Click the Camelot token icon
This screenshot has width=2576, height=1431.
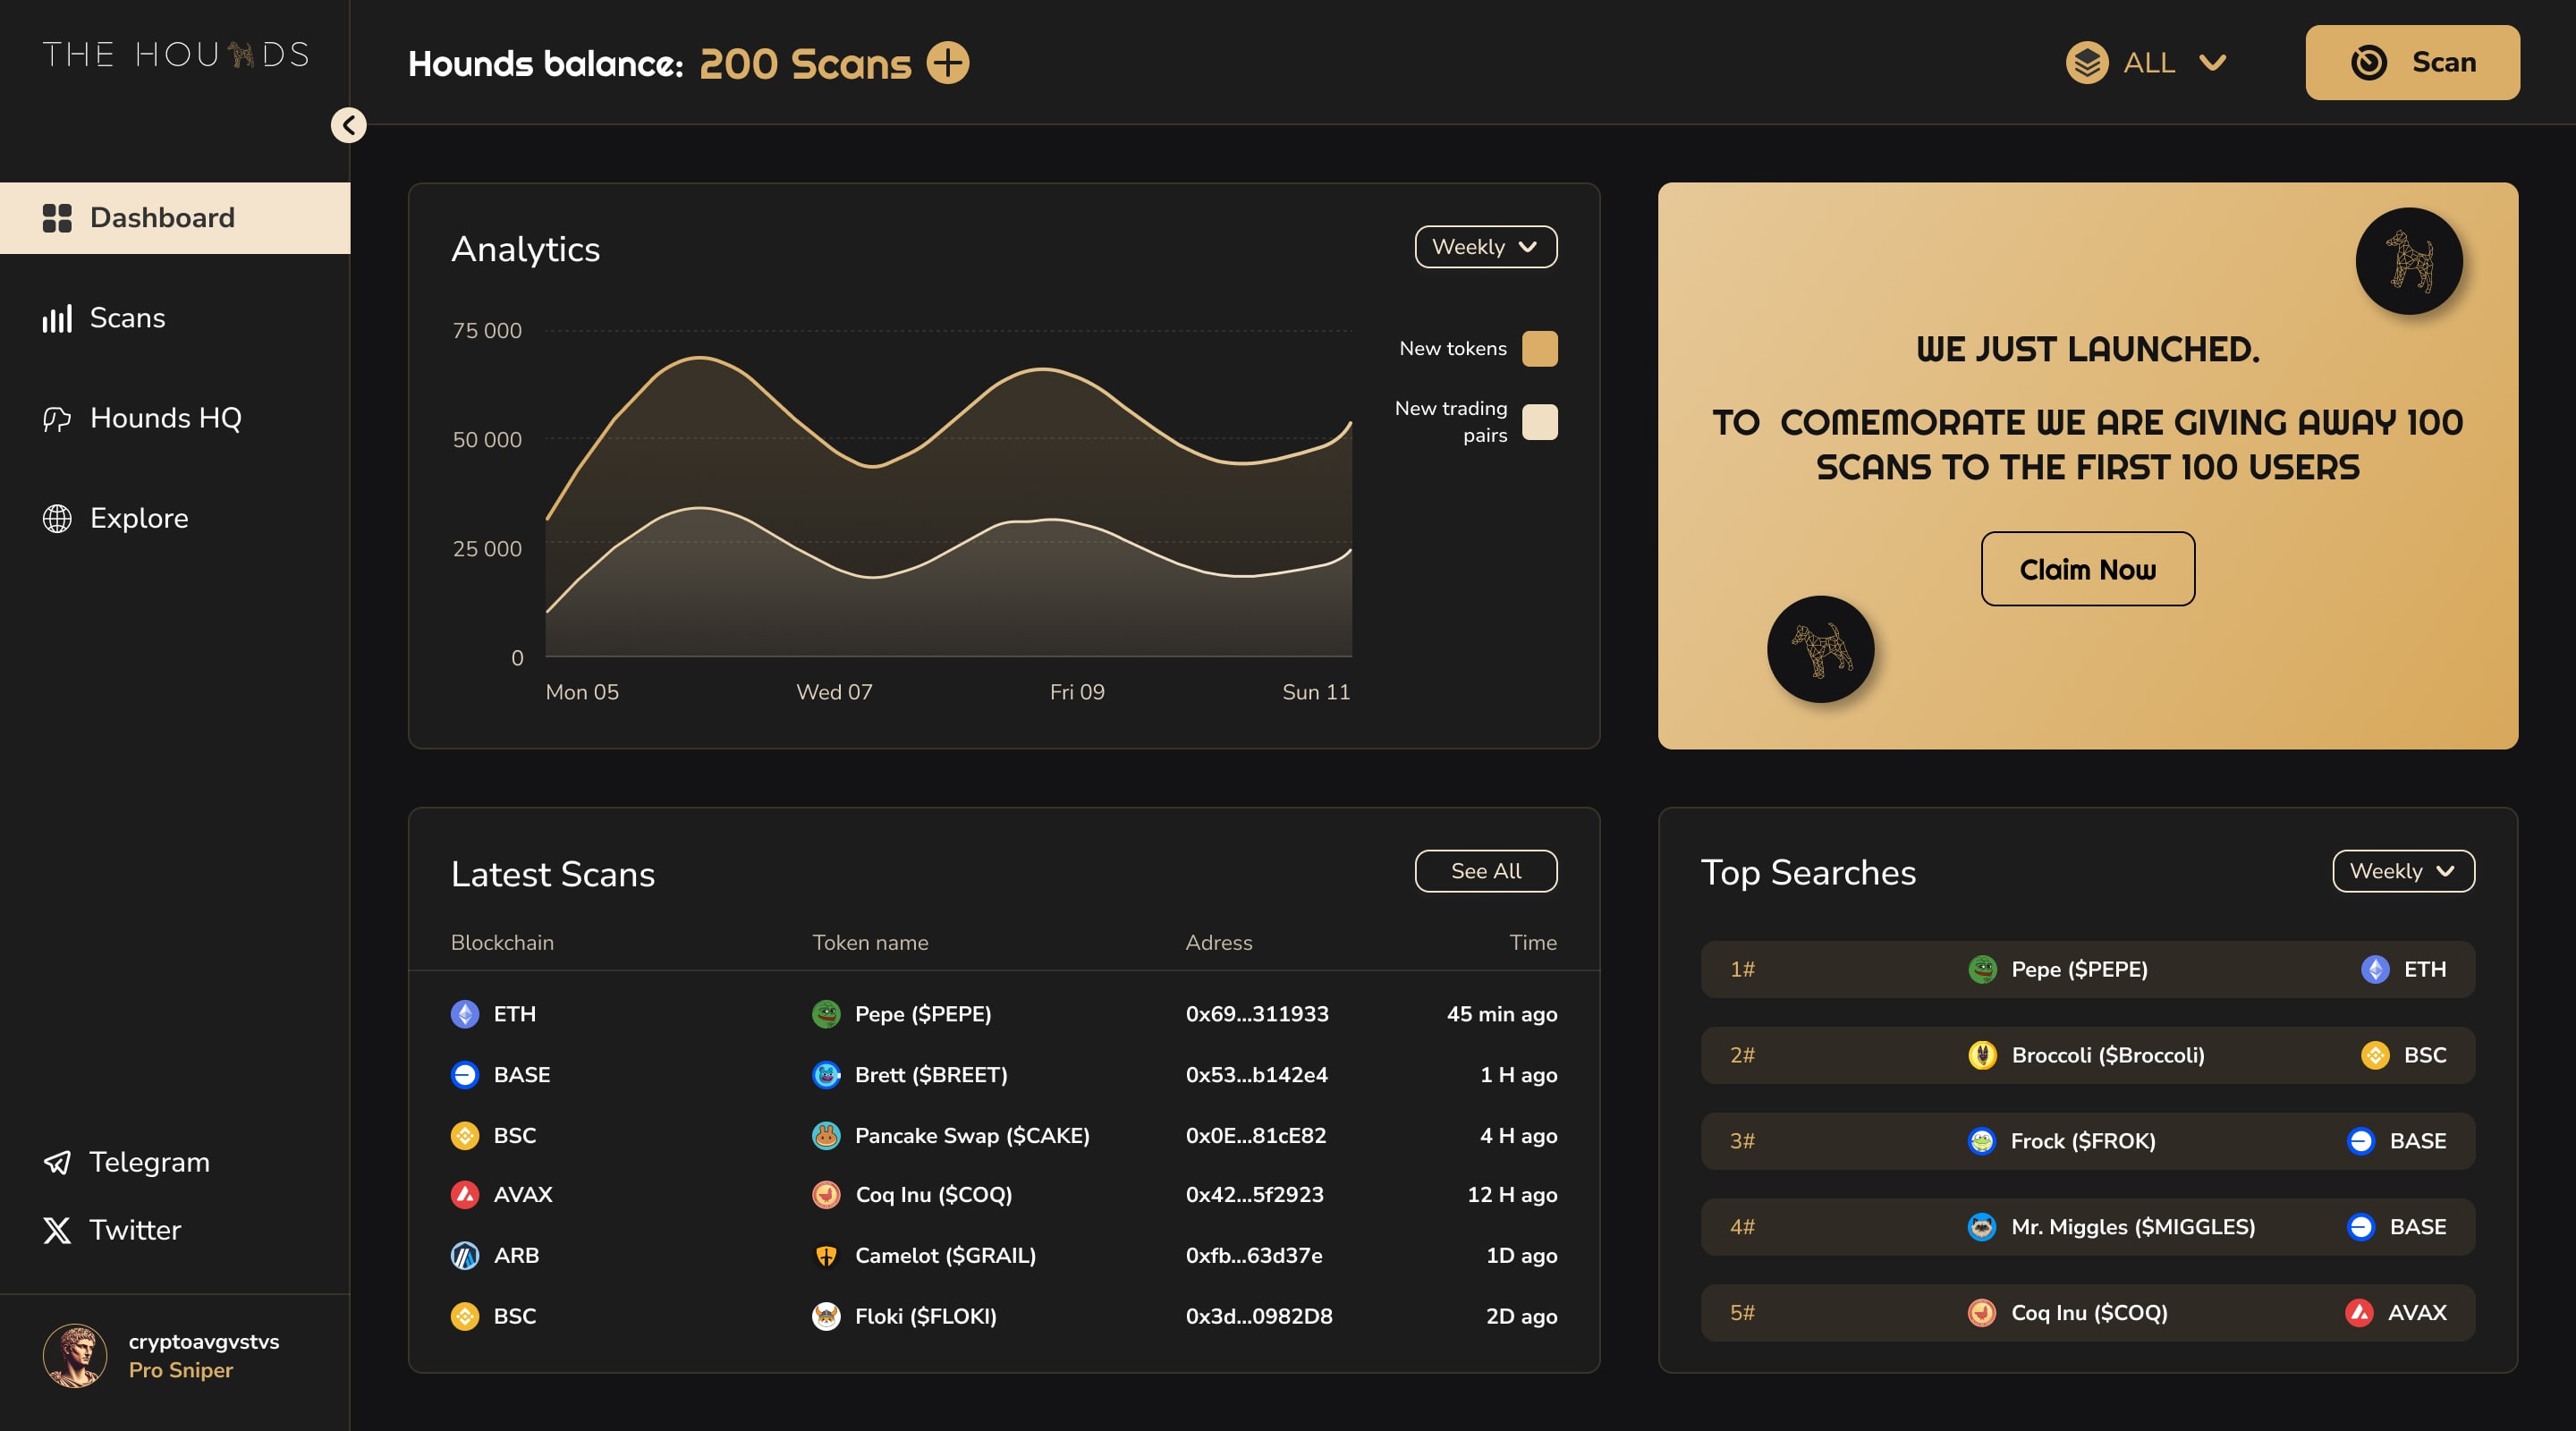(826, 1256)
